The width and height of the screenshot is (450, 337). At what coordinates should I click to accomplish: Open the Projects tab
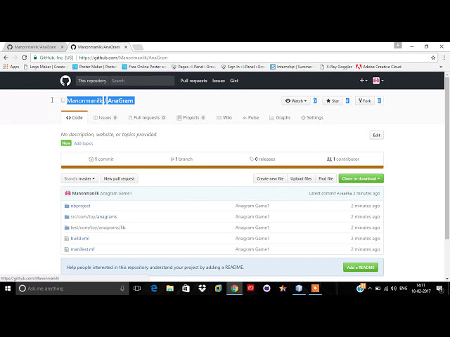click(x=191, y=117)
